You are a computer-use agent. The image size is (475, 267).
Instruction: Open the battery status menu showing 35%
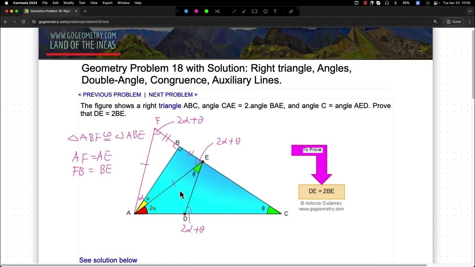[x=406, y=3]
